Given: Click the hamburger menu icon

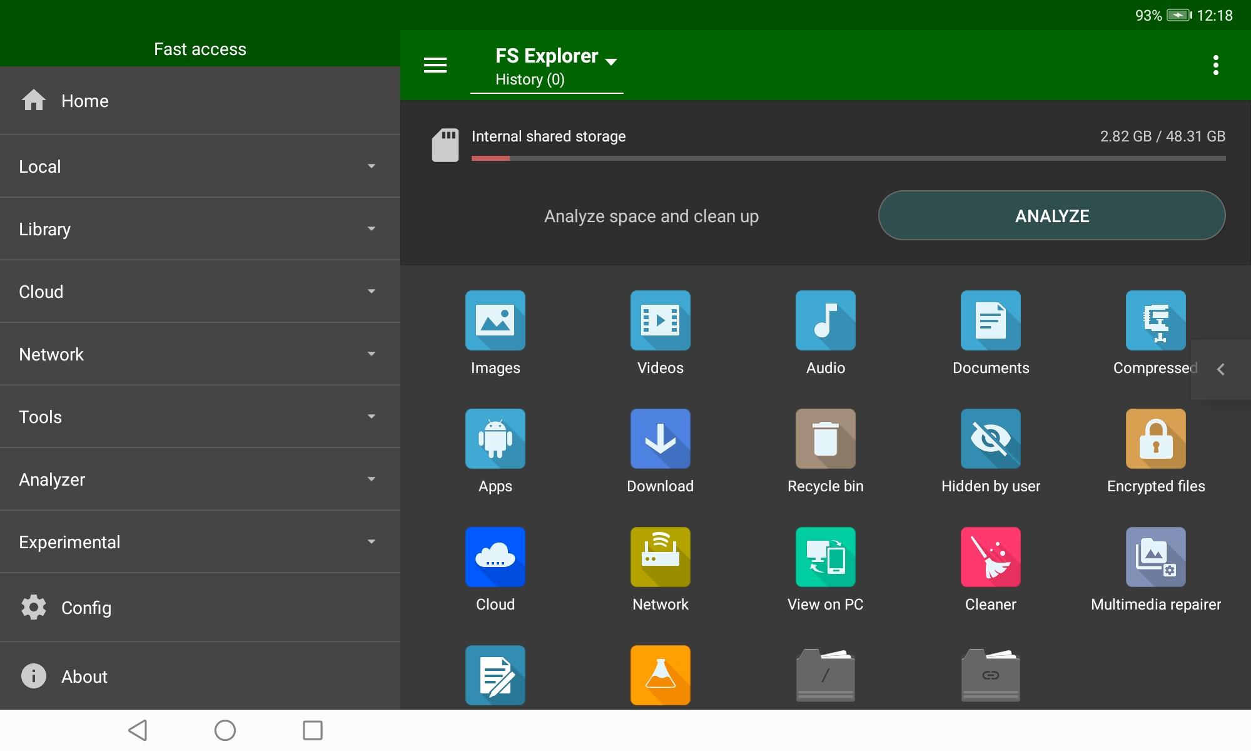Looking at the screenshot, I should [x=435, y=65].
